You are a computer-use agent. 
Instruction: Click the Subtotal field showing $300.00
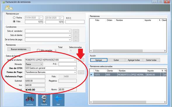35,81
